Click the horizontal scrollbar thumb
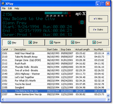The width and height of the screenshot is (113, 104). 55,99
